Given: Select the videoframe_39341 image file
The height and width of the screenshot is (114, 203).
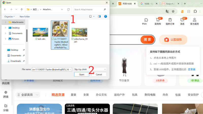Looking at the screenshot, I should click(79, 35).
